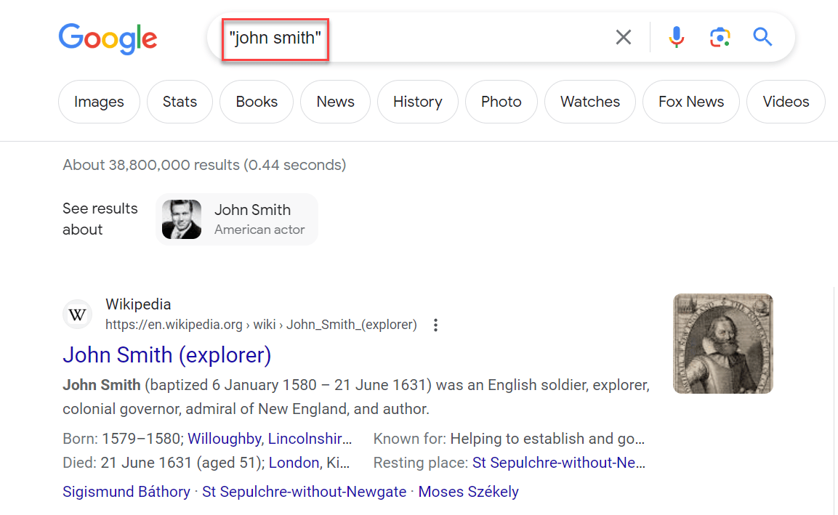Viewport: 838px width, 515px height.
Task: Select the Fox News filter chip
Action: point(691,102)
